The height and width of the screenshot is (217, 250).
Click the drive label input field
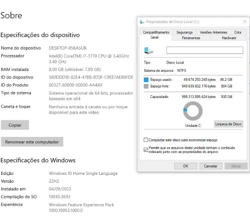205,50
